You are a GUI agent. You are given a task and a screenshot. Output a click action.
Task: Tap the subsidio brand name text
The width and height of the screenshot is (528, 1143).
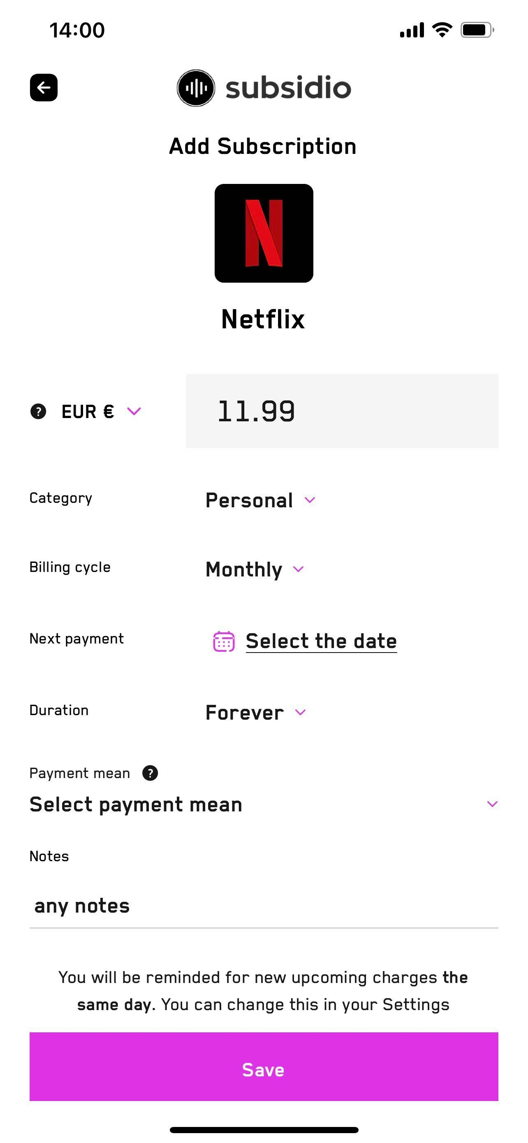tap(289, 87)
